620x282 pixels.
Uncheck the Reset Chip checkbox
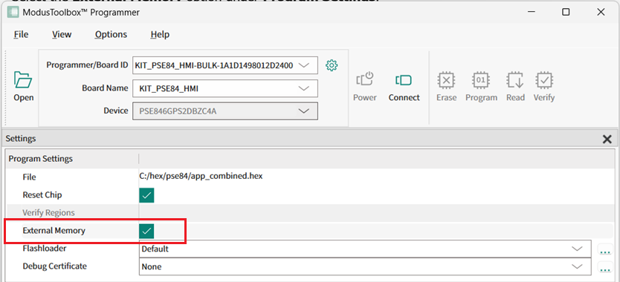tap(146, 195)
